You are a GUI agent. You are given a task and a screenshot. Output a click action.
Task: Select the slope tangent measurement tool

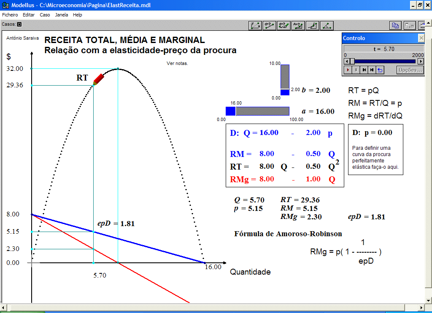[312, 25]
